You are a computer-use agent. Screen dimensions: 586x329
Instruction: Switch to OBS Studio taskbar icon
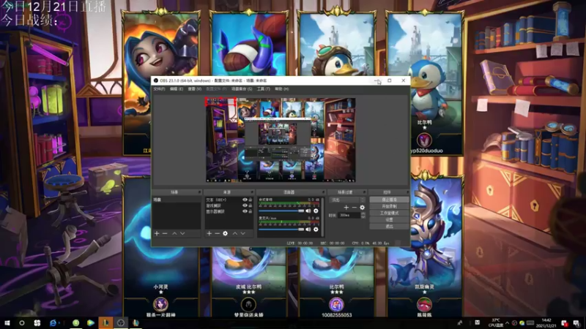point(121,323)
